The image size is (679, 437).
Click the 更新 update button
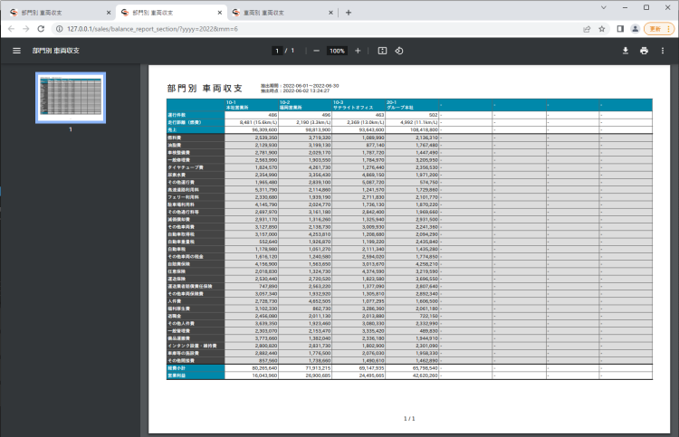click(x=658, y=29)
